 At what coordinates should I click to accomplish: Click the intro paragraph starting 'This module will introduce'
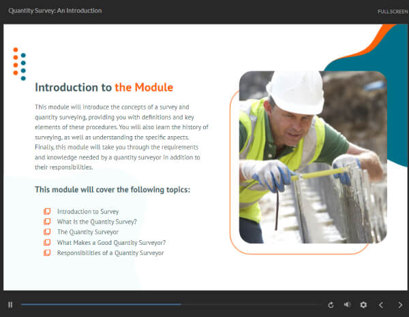pyautogui.click(x=121, y=137)
